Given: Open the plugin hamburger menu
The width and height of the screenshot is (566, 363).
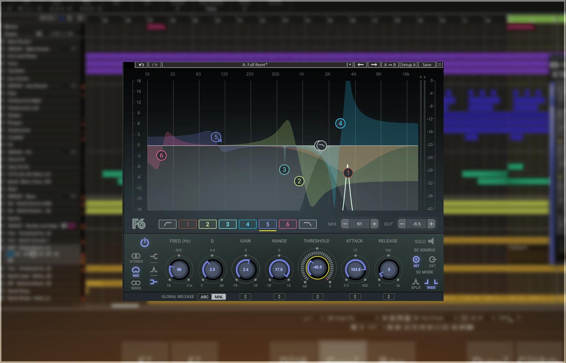Looking at the screenshot, I should click(x=440, y=65).
